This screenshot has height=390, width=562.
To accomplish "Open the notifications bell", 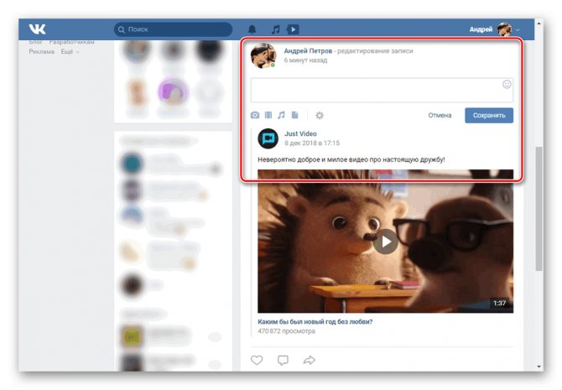I will [252, 29].
